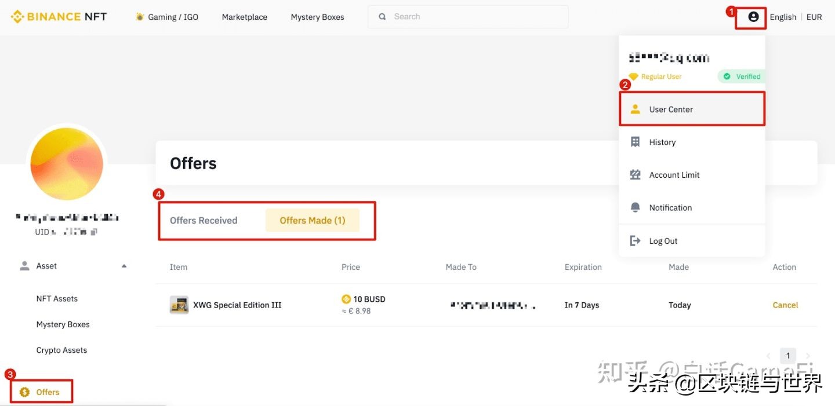Open Mystery Boxes in the sidebar
Image resolution: width=835 pixels, height=406 pixels.
(63, 324)
